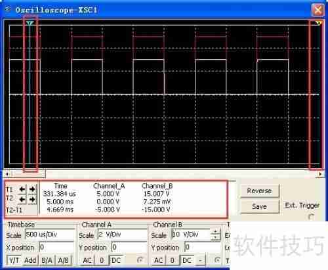The width and height of the screenshot is (328, 270).
Task: Click the Channel_B reading 7.275 mV
Action: [157, 202]
